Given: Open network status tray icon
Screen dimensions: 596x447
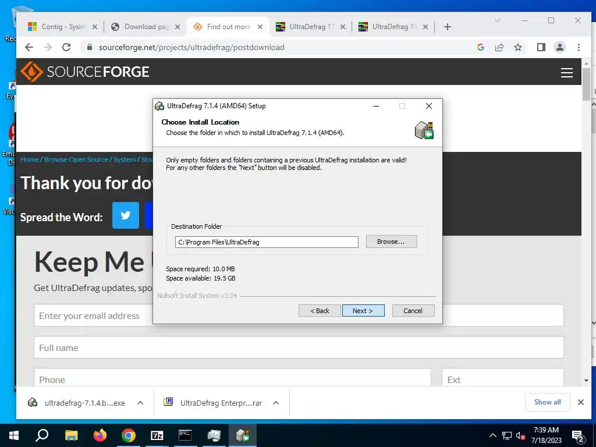Looking at the screenshot, I should pyautogui.click(x=507, y=435).
